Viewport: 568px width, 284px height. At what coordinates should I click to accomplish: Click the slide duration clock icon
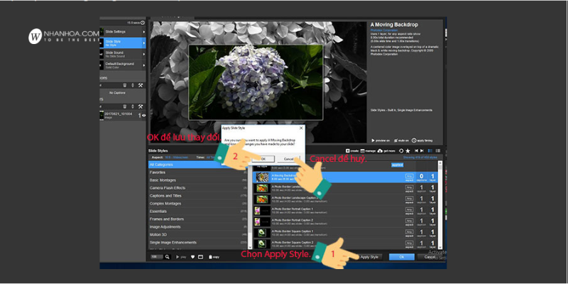click(x=143, y=23)
